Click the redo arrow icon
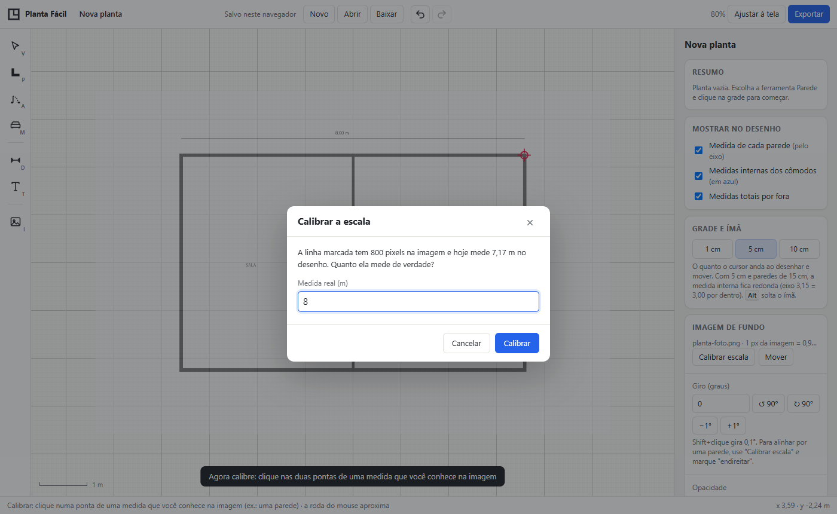837x514 pixels. 442,14
